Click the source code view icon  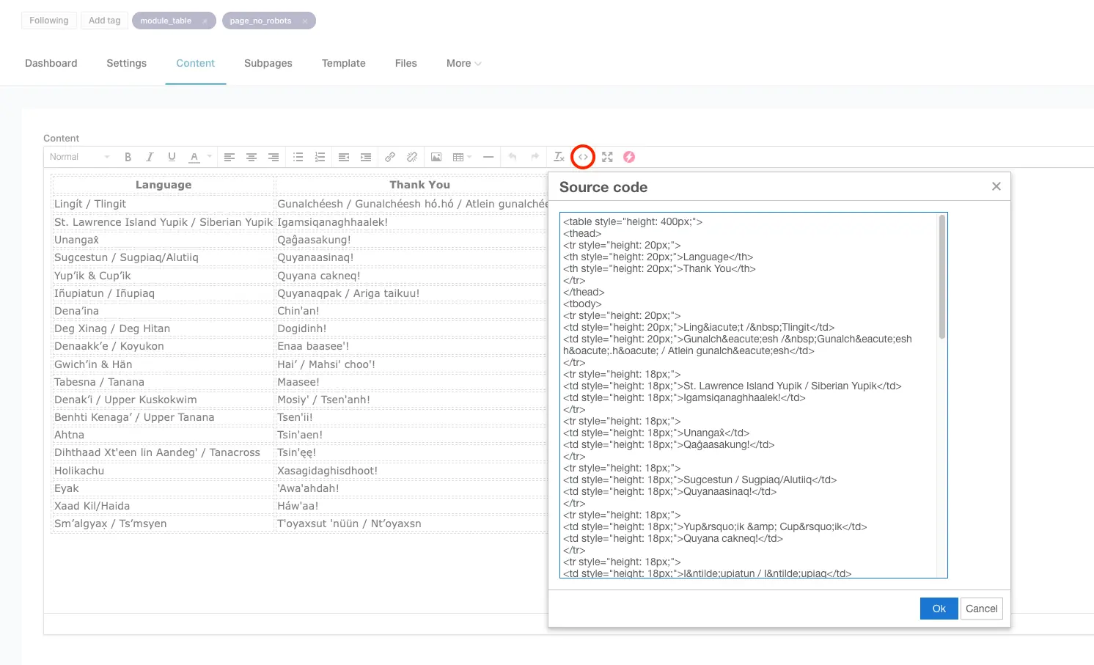pyautogui.click(x=583, y=157)
